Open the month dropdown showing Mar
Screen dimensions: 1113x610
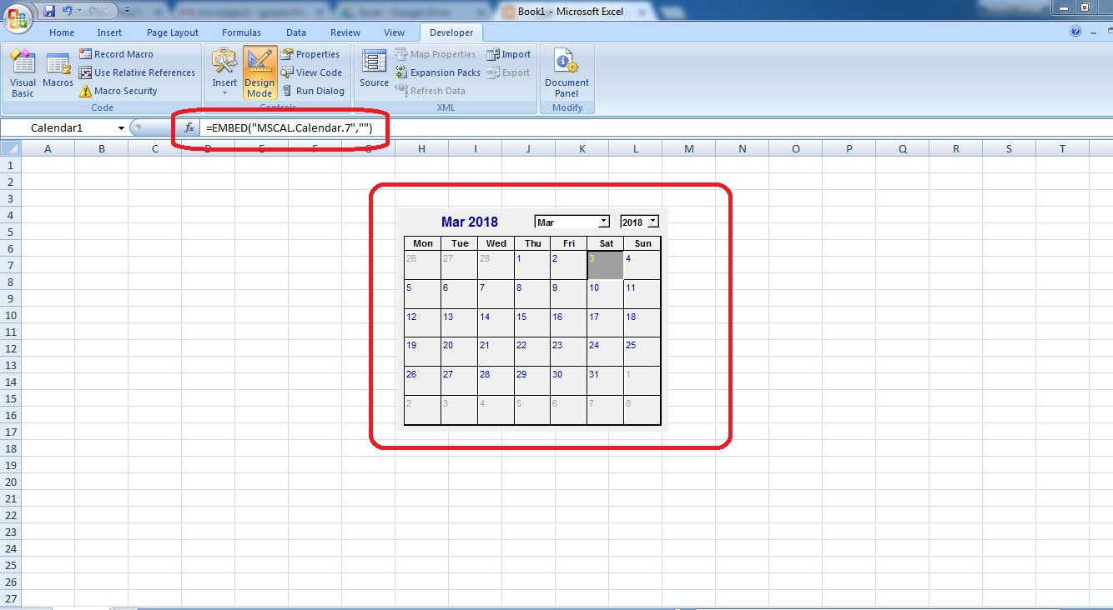(602, 221)
